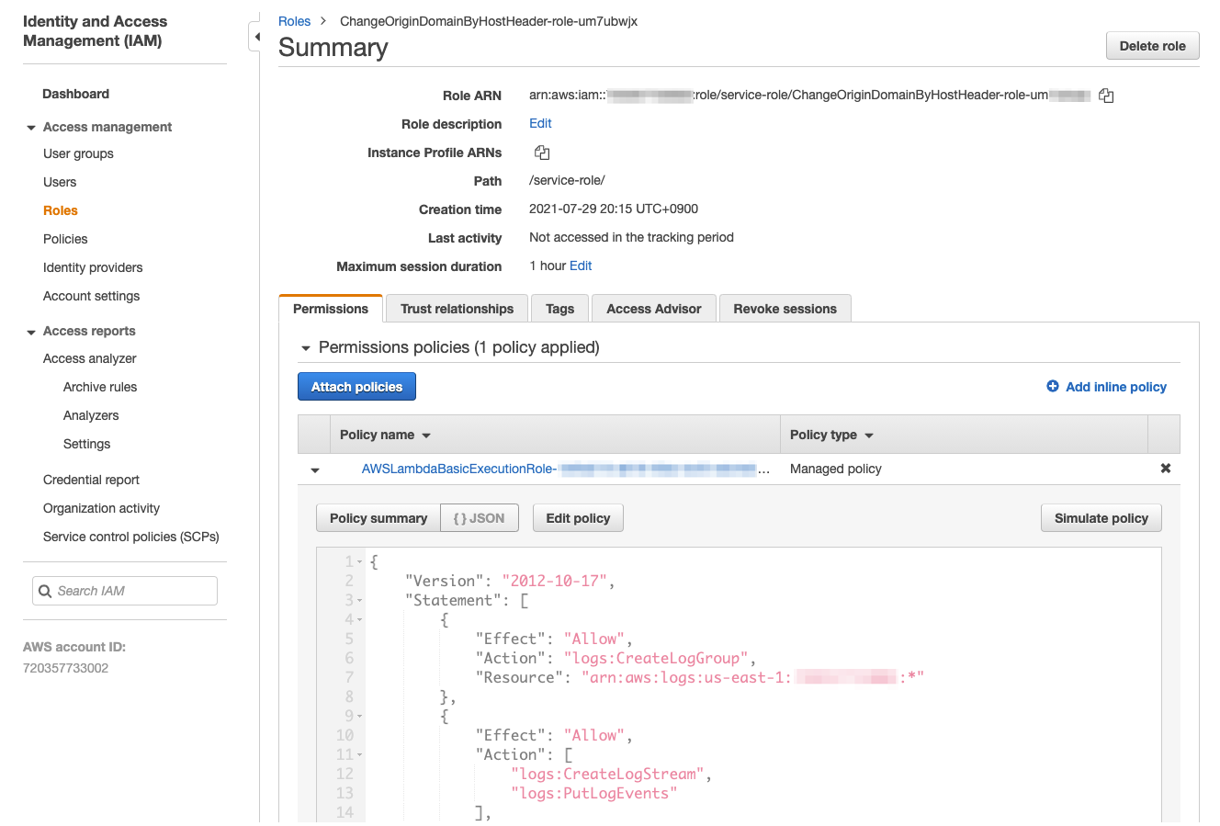1220x826 pixels.
Task: Open the Trust relationships tab
Action: coord(457,309)
